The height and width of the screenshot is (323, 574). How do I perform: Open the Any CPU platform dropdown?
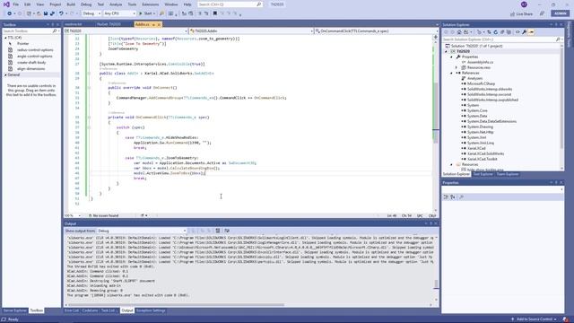pos(119,13)
